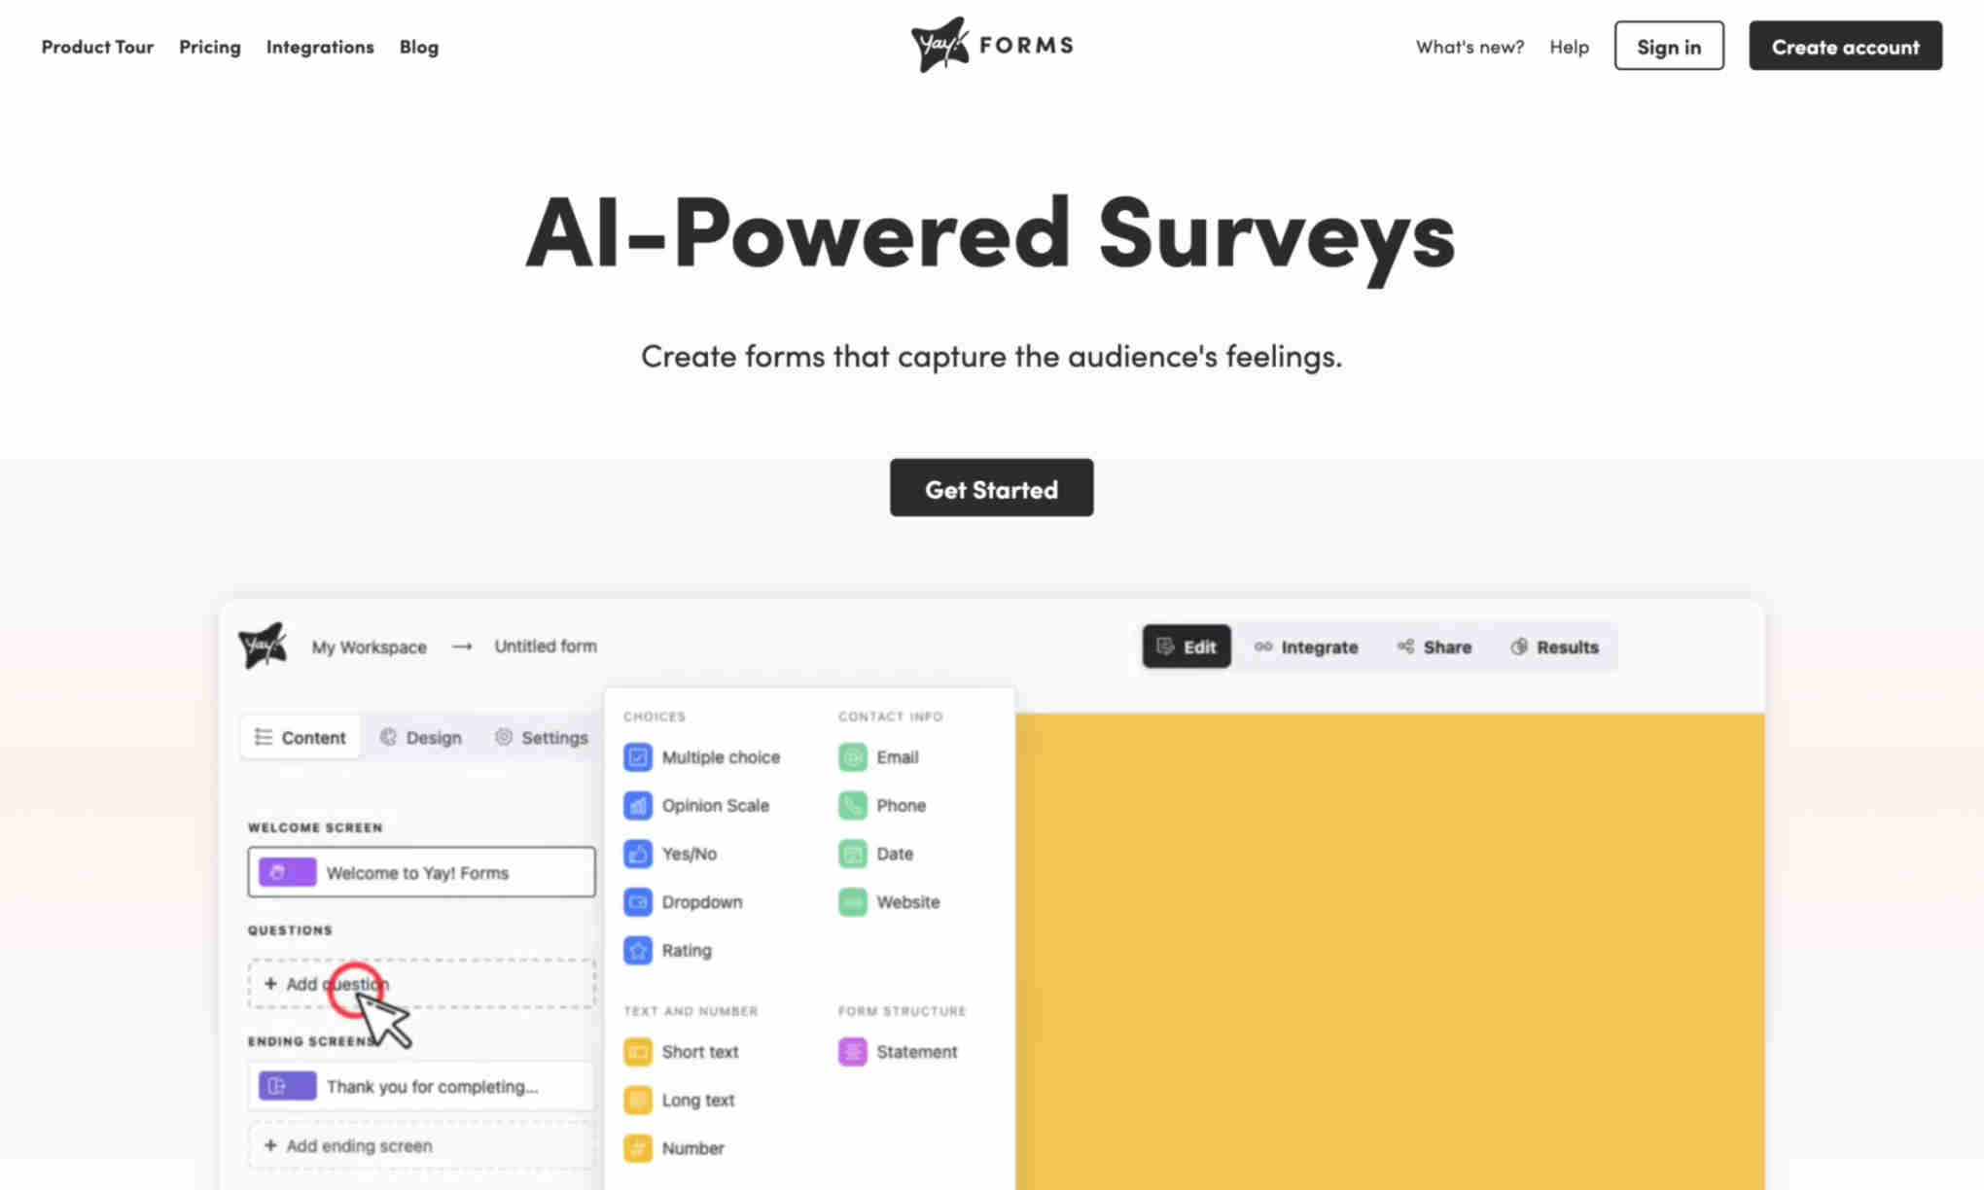Select the Phone contact info icon
This screenshot has width=1984, height=1190.
click(852, 805)
